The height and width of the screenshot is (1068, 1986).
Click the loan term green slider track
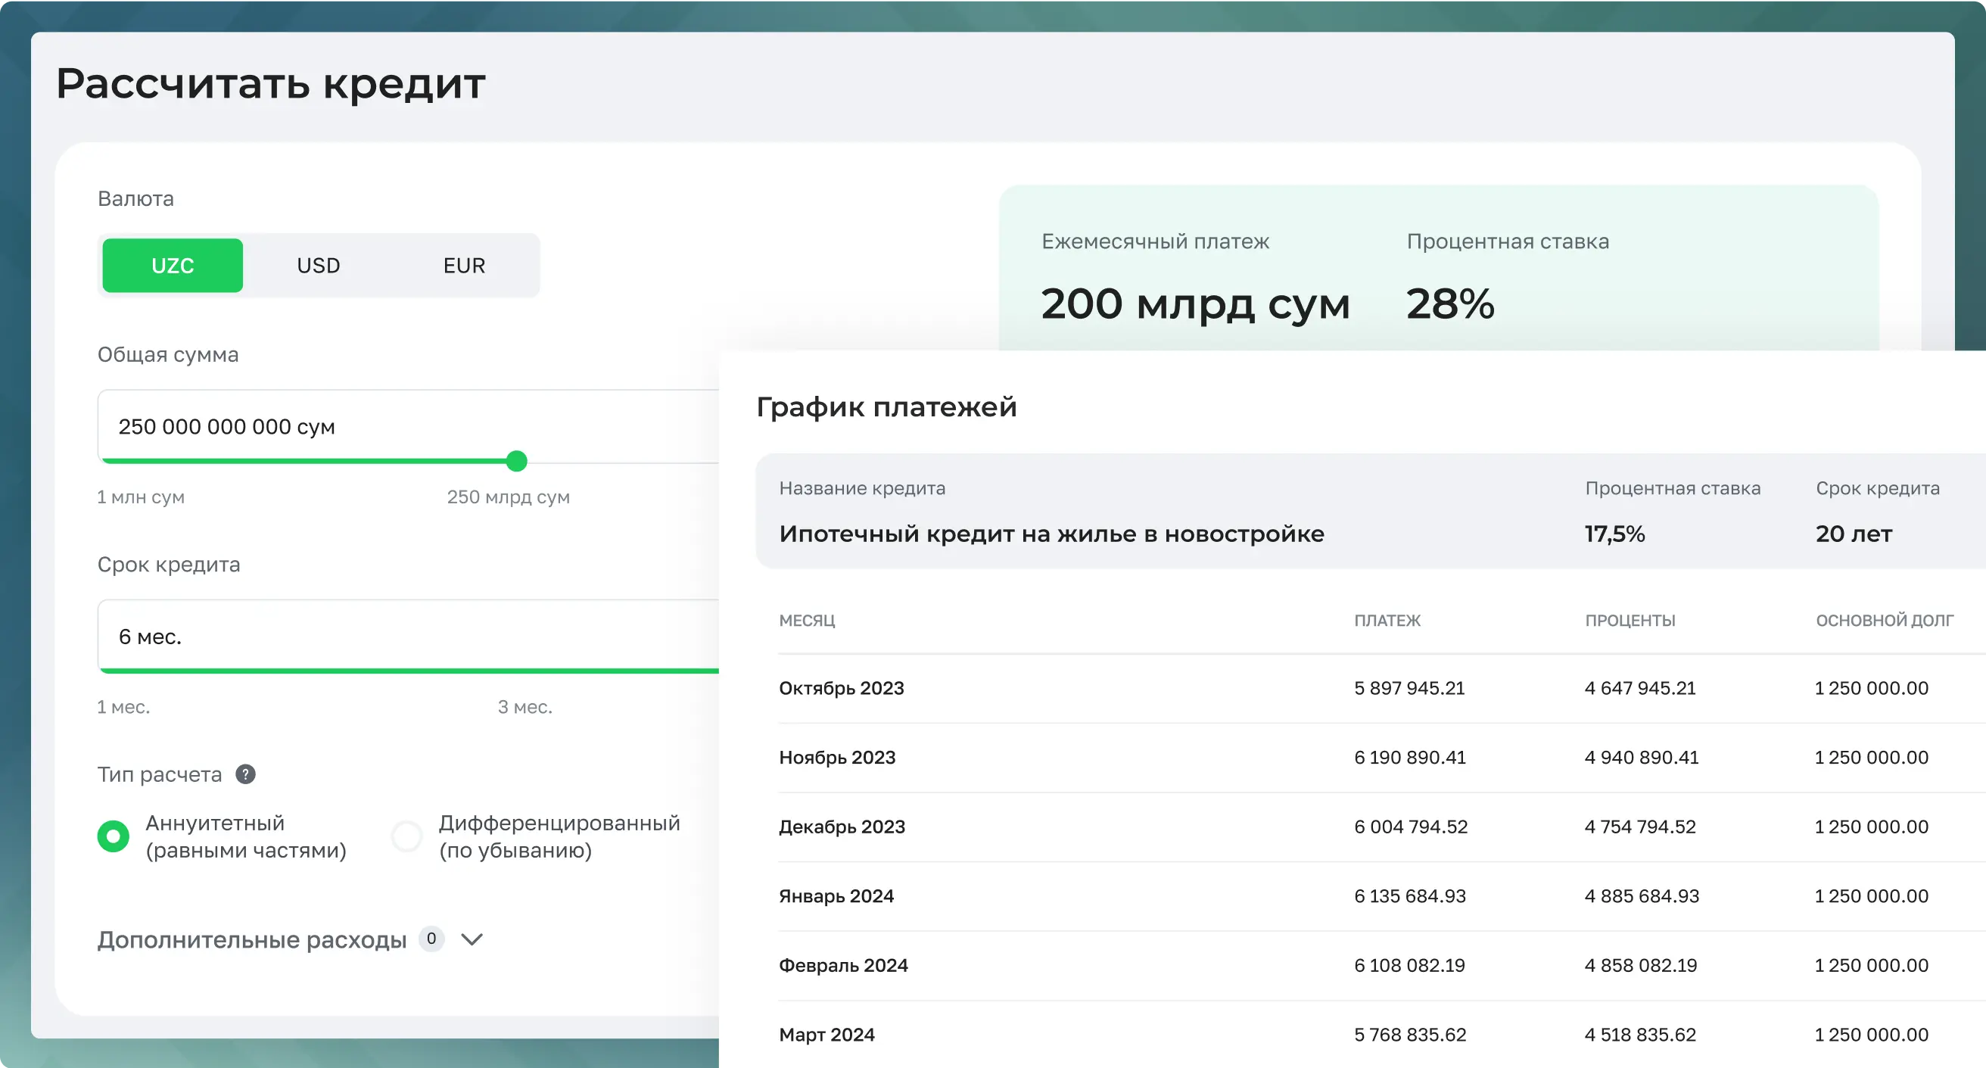pyautogui.click(x=409, y=671)
